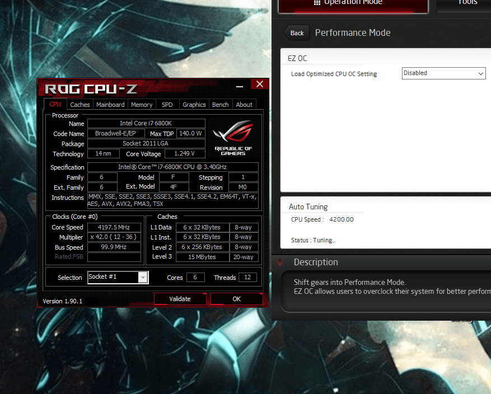Viewport: 491px width, 394px height.
Task: Click the Level 3 20-way value
Action: tap(244, 257)
